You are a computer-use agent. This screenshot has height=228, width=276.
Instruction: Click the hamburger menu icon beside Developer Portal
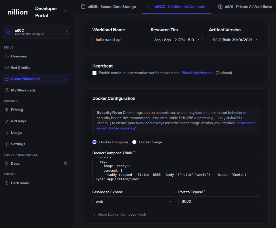coord(65,12)
